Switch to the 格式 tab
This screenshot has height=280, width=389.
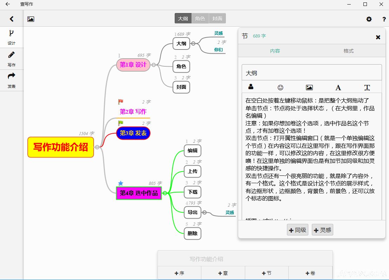pos(348,51)
